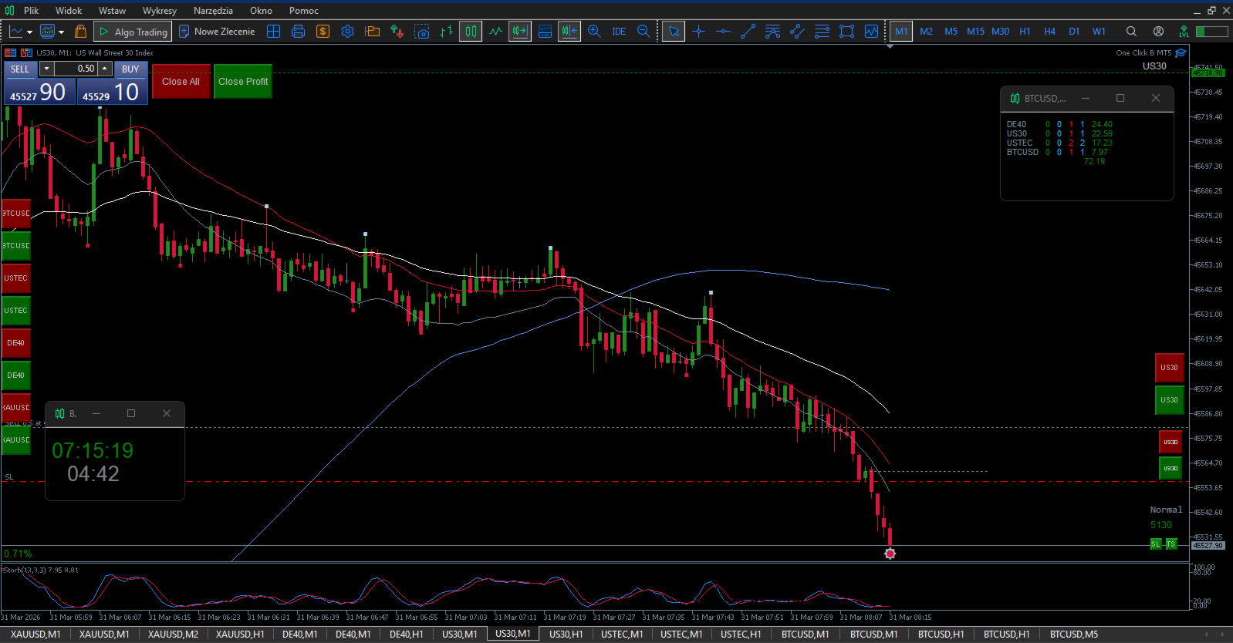
Task: Click the green DE40 button on left edge
Action: (x=15, y=375)
